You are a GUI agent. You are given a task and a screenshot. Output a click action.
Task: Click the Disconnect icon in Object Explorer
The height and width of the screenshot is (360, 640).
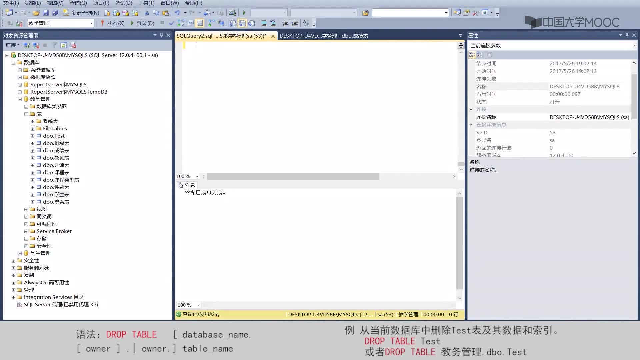(36, 45)
